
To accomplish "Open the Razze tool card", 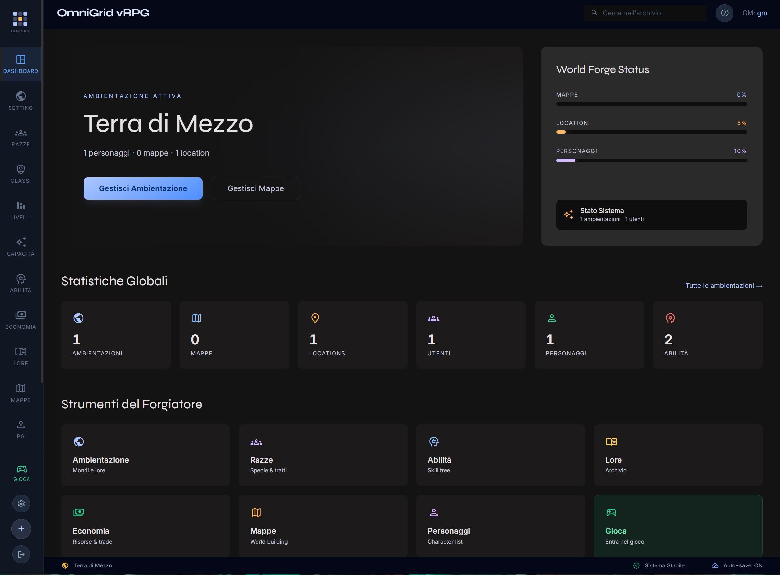I will [323, 455].
